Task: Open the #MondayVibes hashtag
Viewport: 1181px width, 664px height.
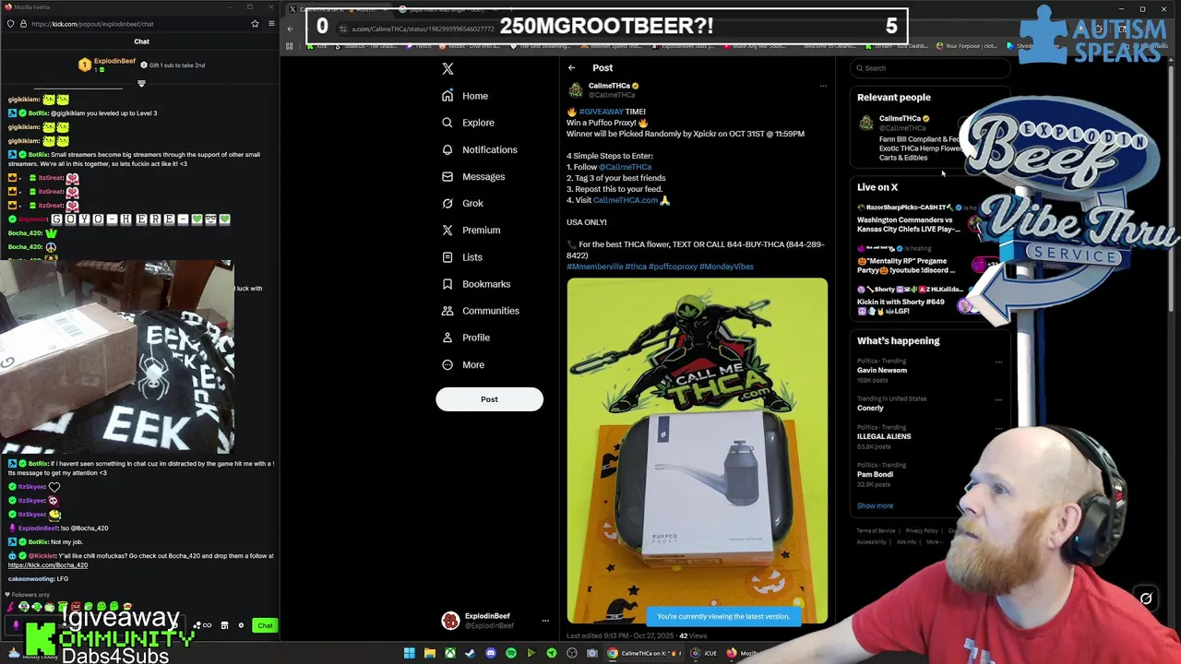Action: coord(726,267)
